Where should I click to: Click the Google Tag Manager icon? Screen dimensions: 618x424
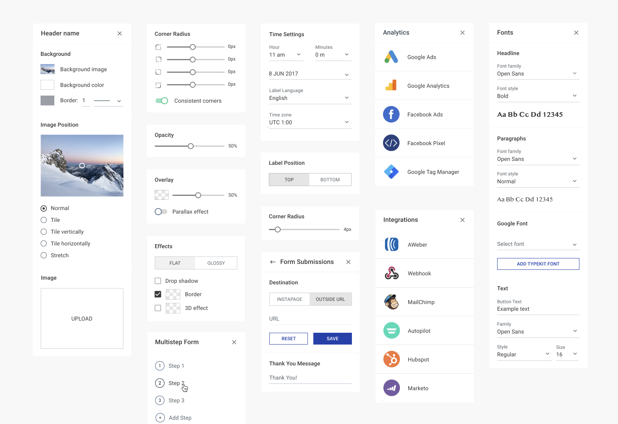(x=391, y=172)
